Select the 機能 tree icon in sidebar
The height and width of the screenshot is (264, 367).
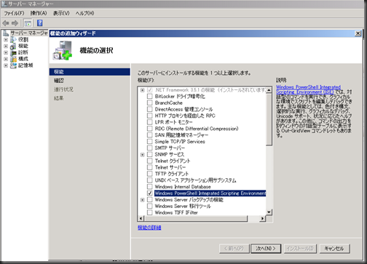click(x=13, y=46)
